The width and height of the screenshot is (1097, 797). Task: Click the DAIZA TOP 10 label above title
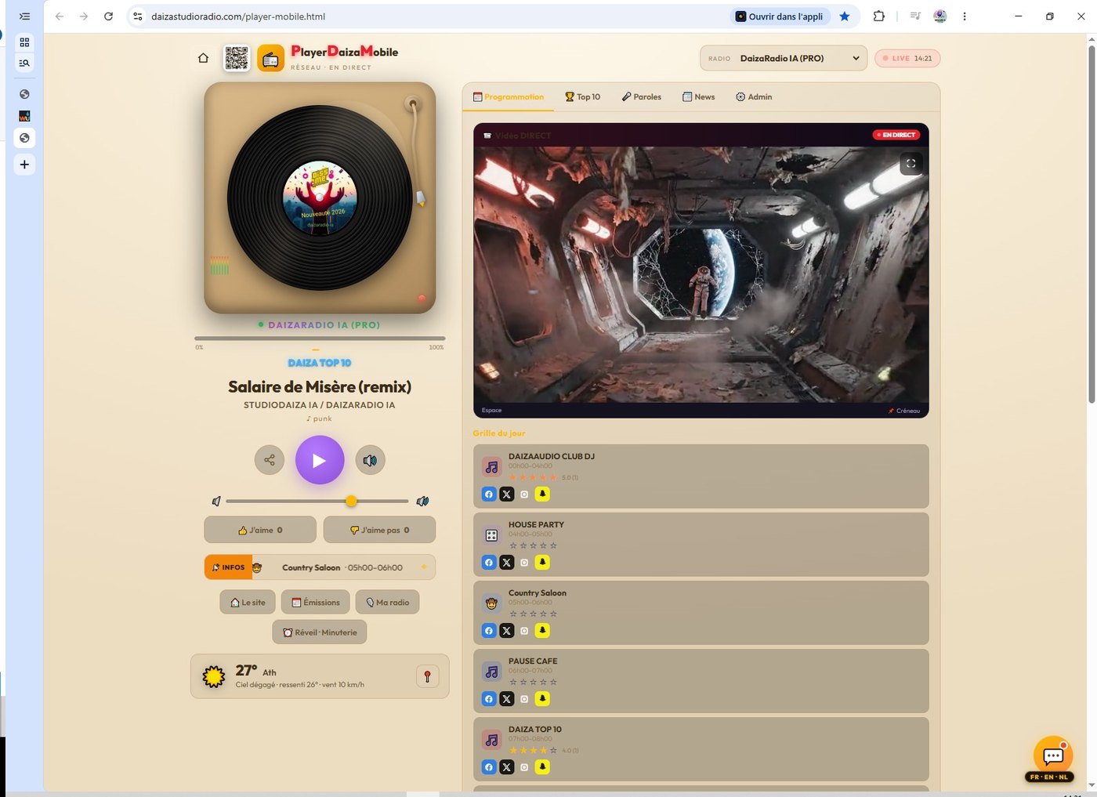320,363
